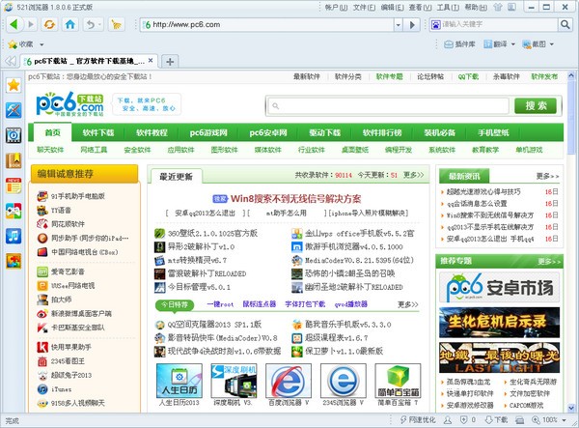Open the zoom 100% dropdown
This screenshot has height=428, width=579.
click(564, 420)
